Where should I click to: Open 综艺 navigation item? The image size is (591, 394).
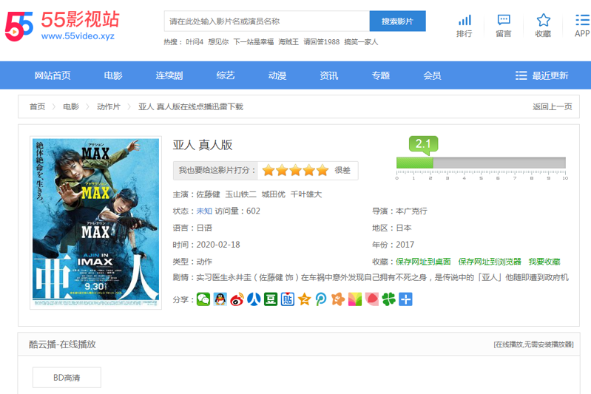(x=226, y=75)
